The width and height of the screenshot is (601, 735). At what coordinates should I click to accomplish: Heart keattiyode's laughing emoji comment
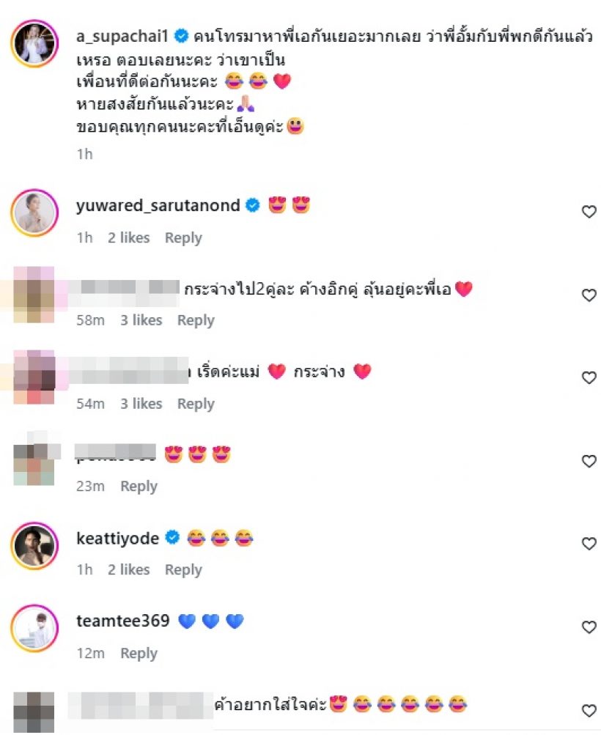pos(589,544)
